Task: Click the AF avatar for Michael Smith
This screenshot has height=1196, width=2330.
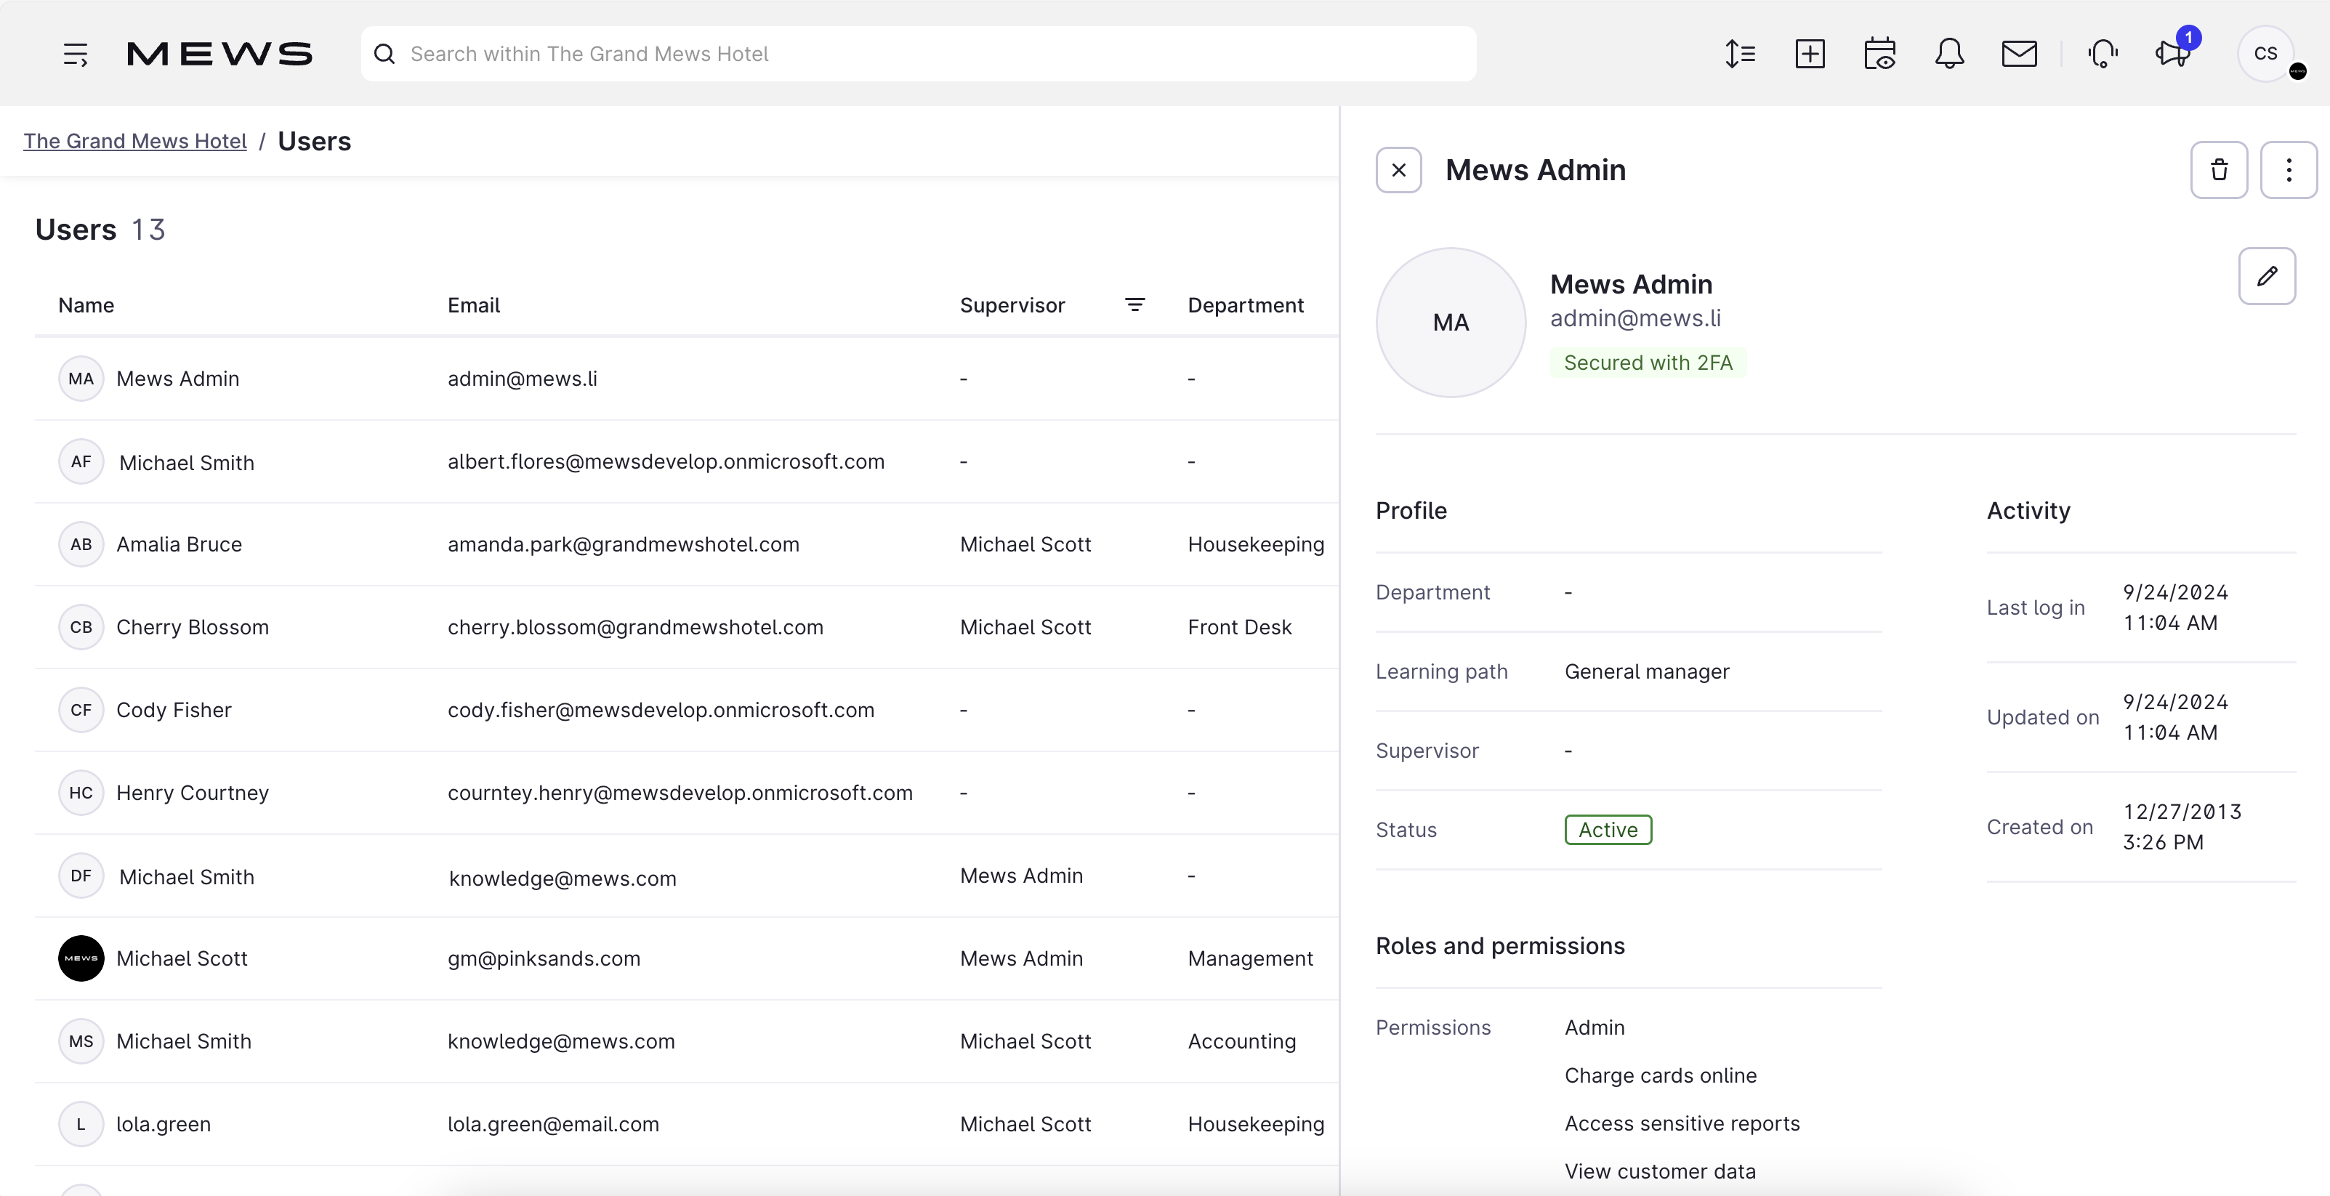Action: pos(81,462)
